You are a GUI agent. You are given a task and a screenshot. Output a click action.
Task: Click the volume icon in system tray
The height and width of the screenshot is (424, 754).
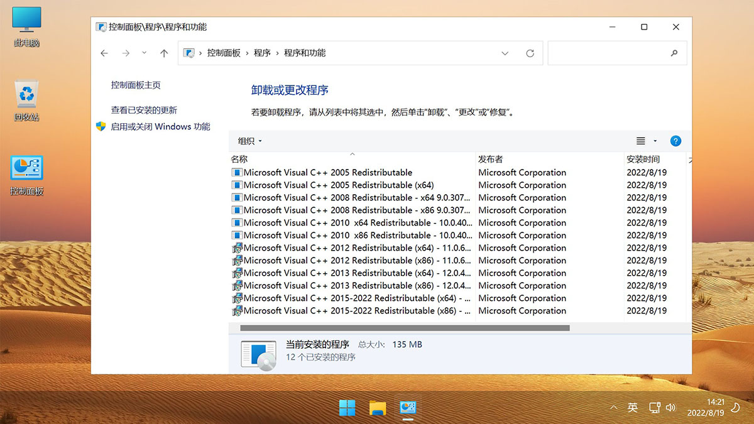pyautogui.click(x=670, y=408)
